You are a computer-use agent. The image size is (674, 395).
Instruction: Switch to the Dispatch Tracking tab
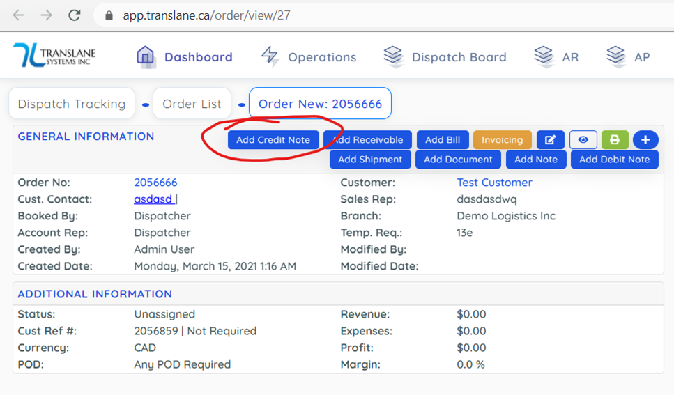[72, 104]
